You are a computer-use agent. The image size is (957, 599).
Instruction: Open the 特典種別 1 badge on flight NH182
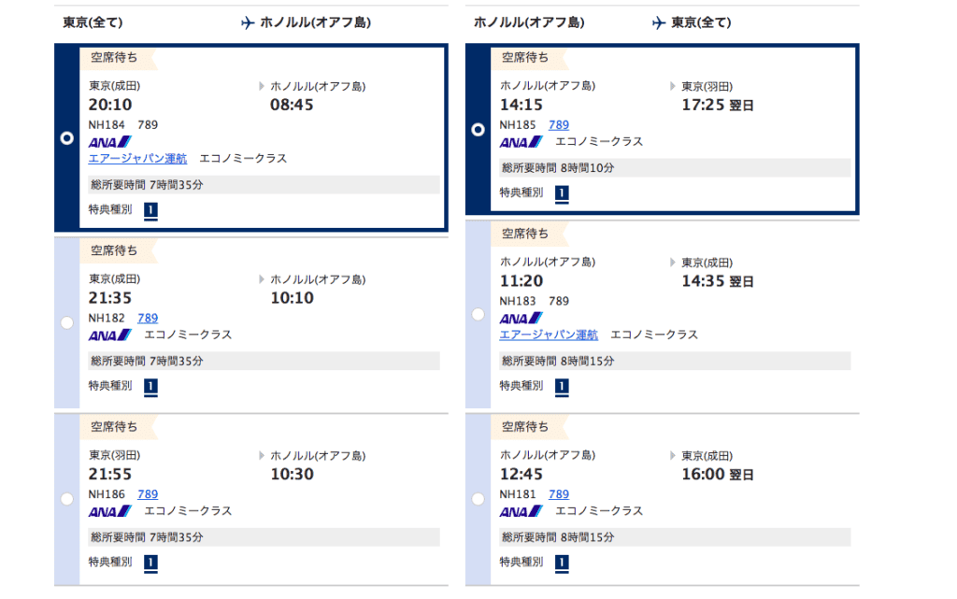pyautogui.click(x=150, y=387)
